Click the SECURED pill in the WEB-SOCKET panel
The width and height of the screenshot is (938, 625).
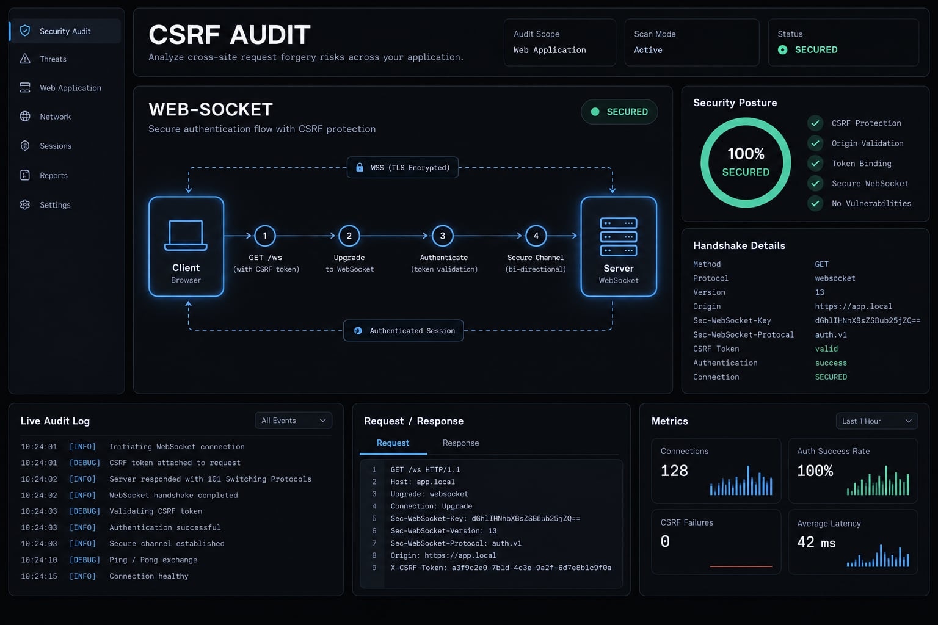click(x=619, y=112)
